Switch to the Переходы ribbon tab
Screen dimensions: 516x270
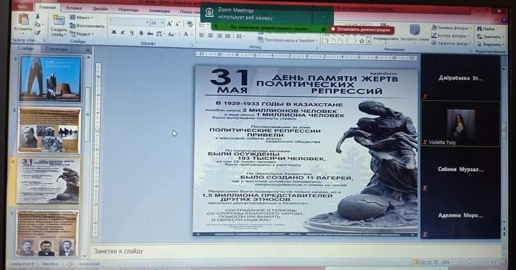[x=128, y=10]
